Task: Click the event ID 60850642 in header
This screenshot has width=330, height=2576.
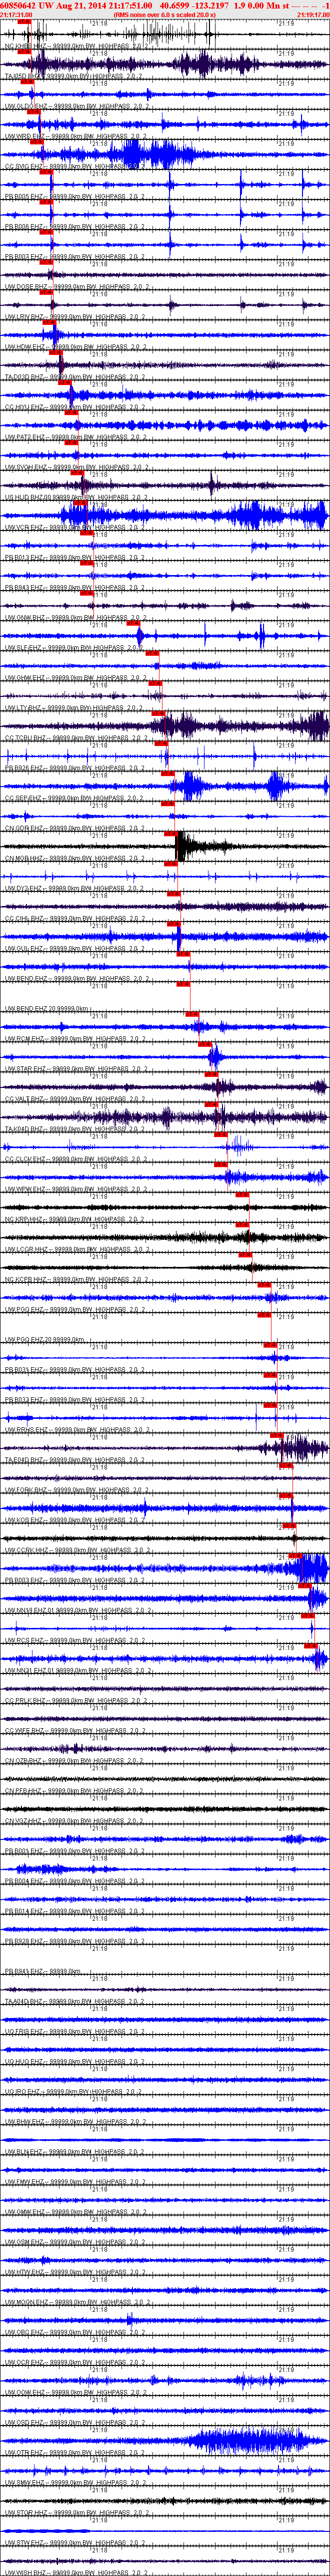Action: 18,6
